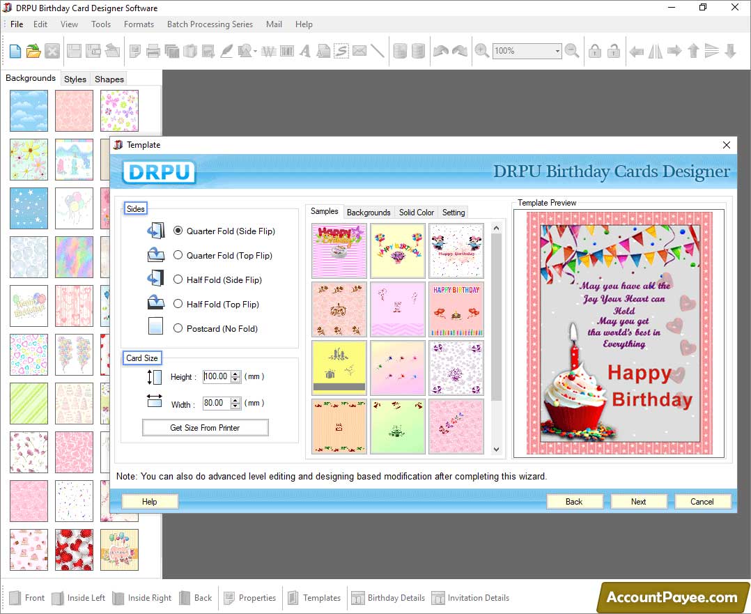Click Birthday Details in the bottom bar
Viewport: 751px width, 614px height.
tap(388, 598)
